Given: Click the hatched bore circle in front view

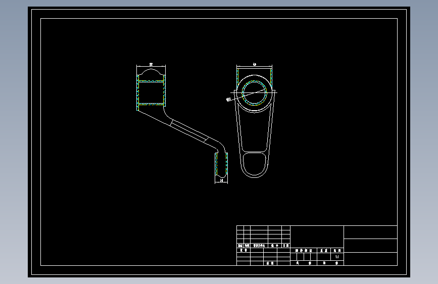Looking at the screenshot, I should coord(254,93).
